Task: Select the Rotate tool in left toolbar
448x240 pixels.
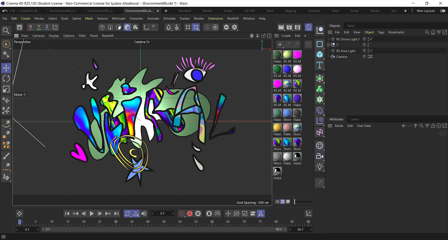Action: point(6,79)
